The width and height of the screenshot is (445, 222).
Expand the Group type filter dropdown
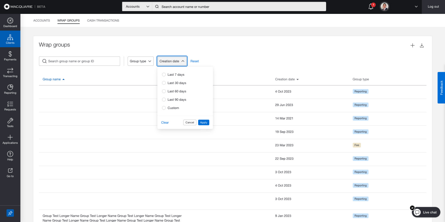140,61
